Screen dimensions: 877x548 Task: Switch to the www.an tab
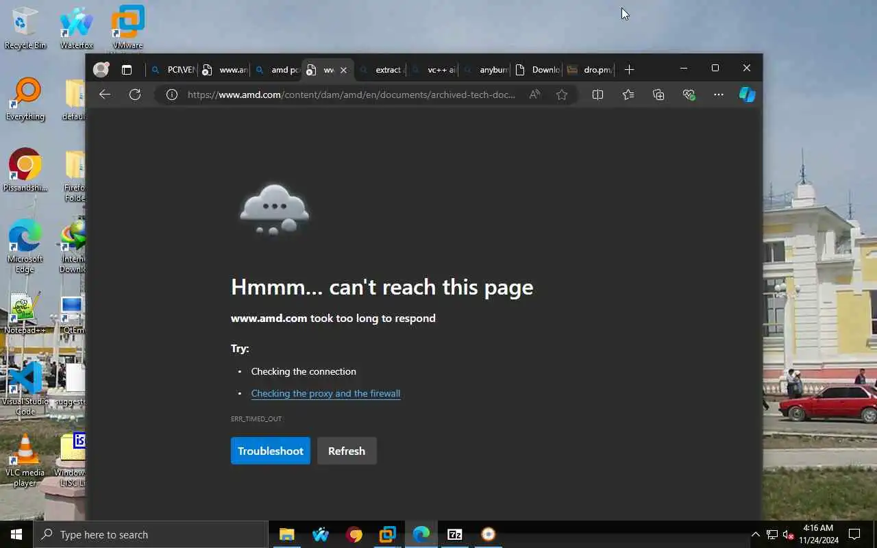(x=225, y=70)
